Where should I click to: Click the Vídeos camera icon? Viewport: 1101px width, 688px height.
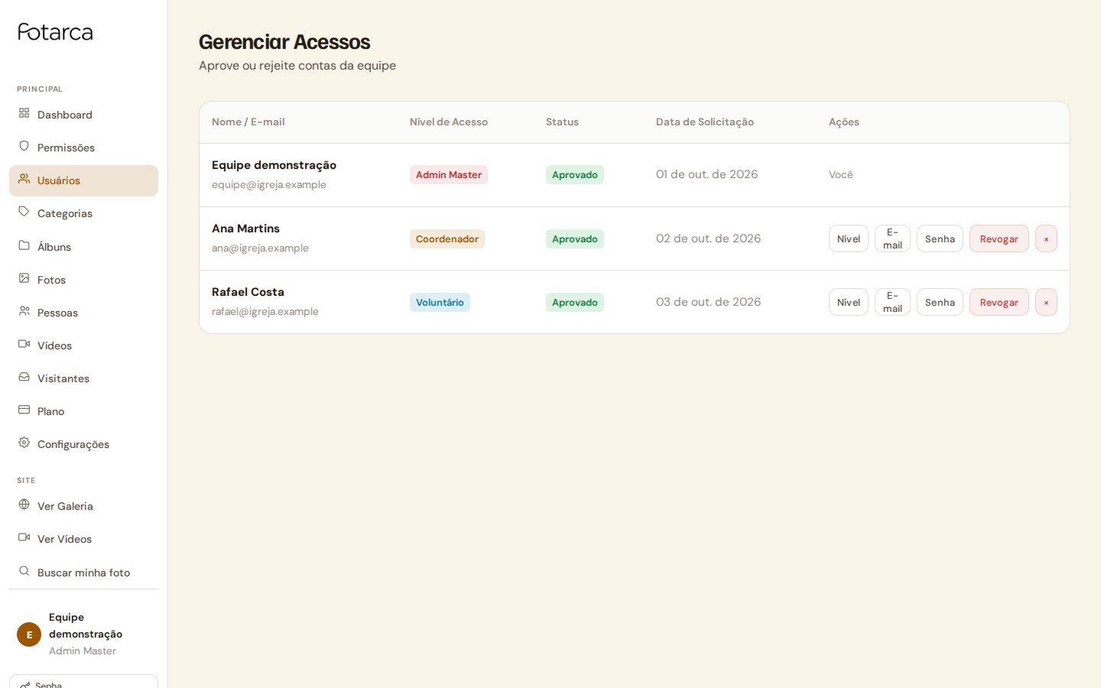tap(24, 344)
